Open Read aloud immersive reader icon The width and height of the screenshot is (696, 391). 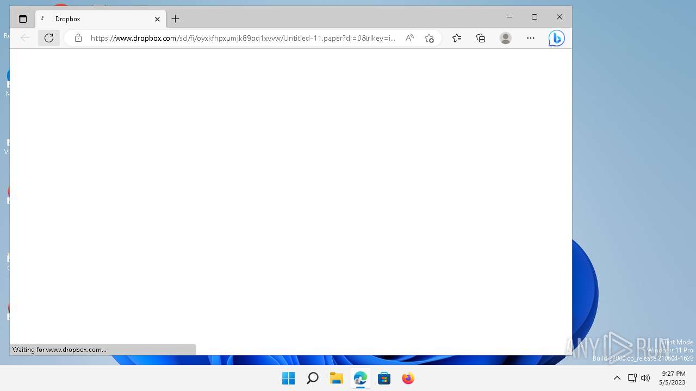click(409, 38)
